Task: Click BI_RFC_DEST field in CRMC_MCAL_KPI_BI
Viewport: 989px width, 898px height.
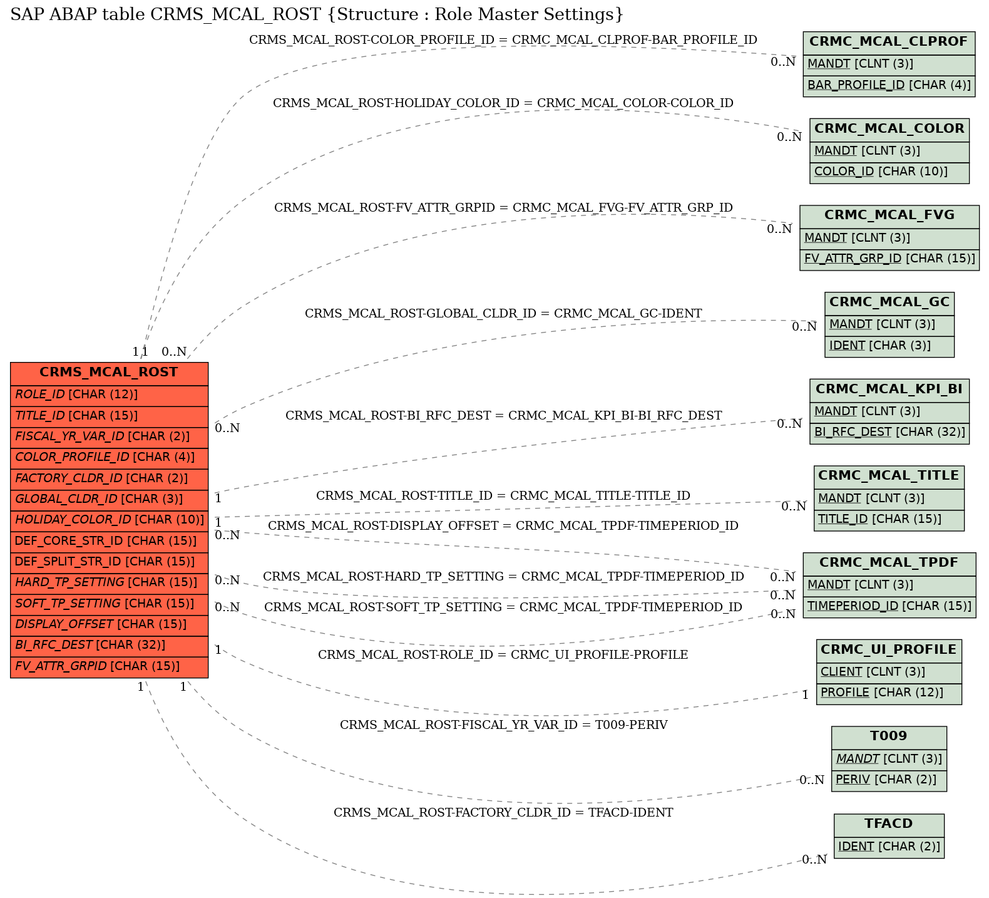Action: pos(889,433)
